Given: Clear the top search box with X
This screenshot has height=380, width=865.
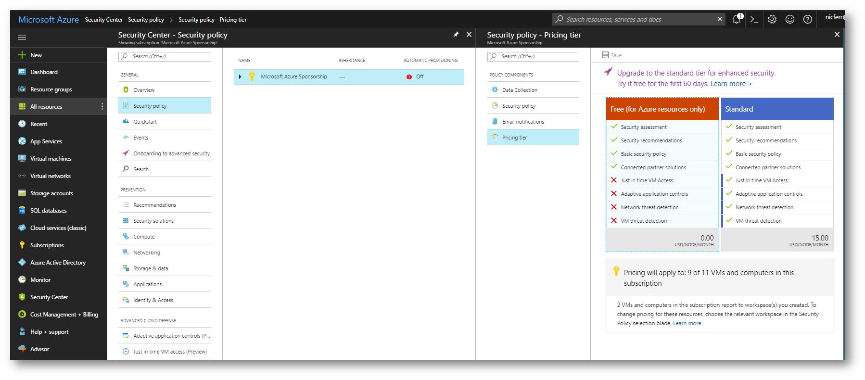Looking at the screenshot, I should coord(720,19).
